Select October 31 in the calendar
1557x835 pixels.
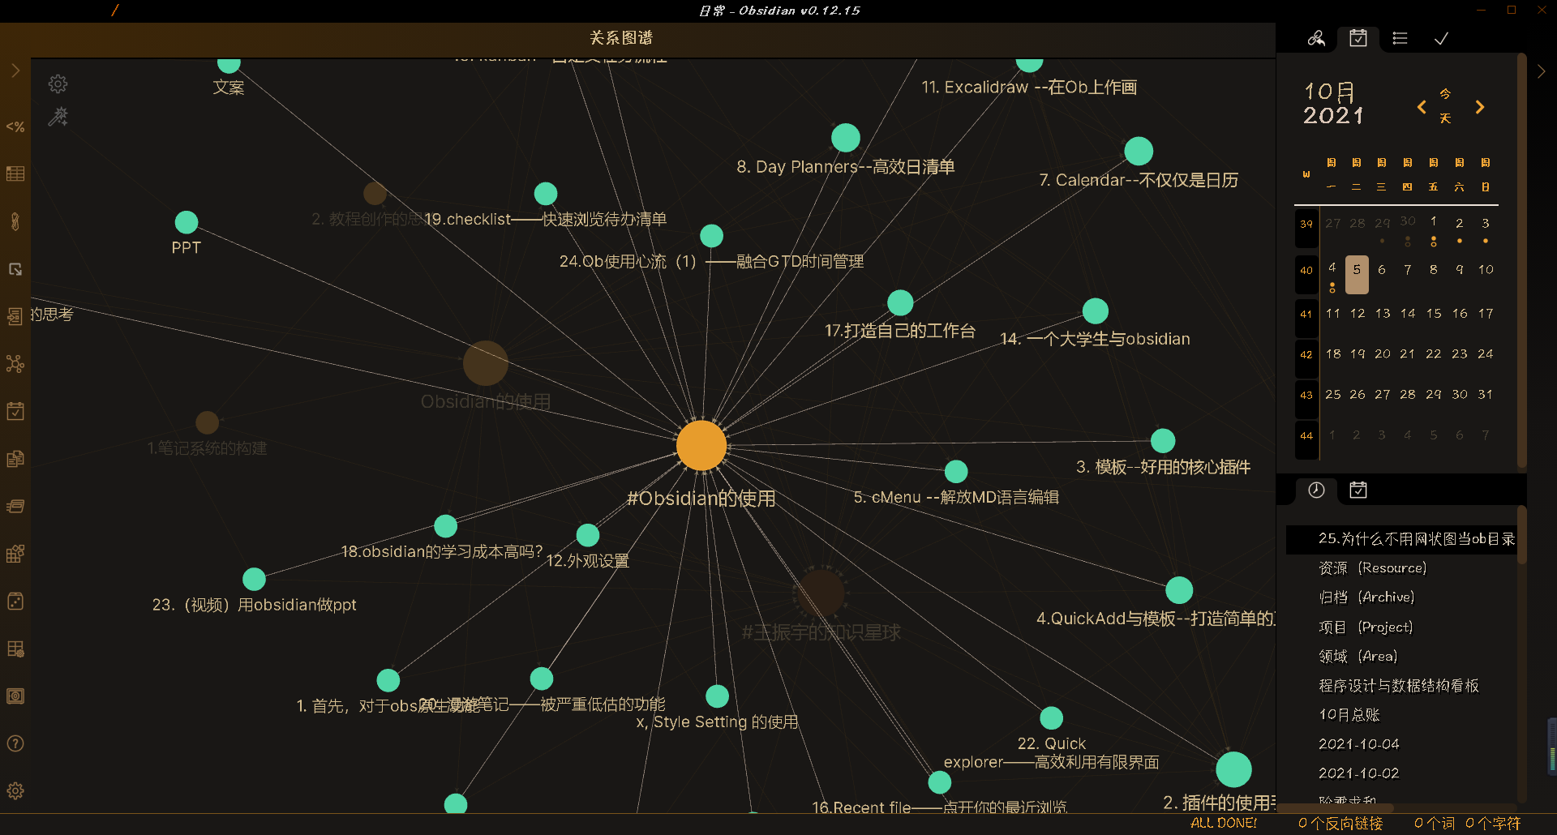(1486, 394)
